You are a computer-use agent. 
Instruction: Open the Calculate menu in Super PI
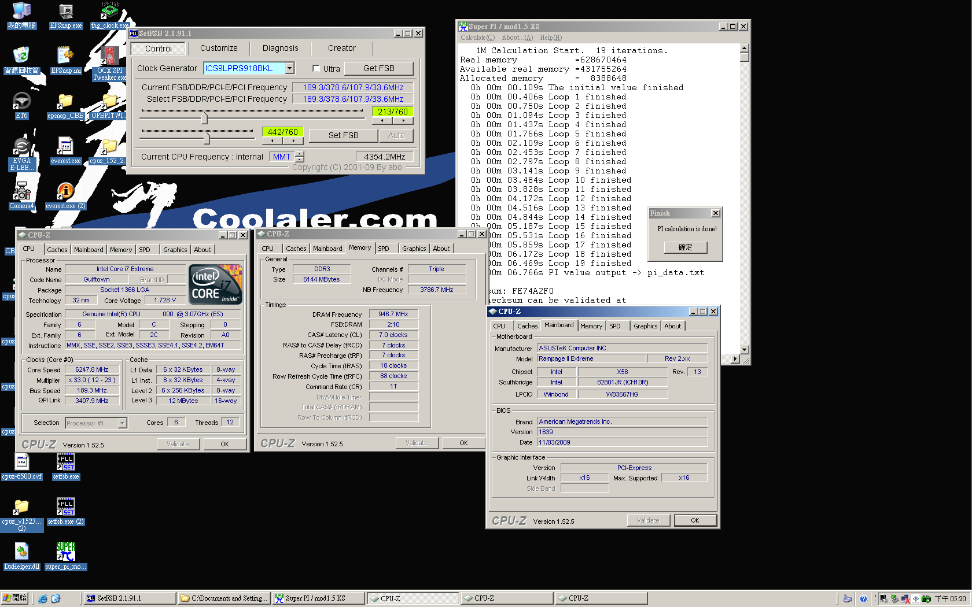(x=477, y=38)
